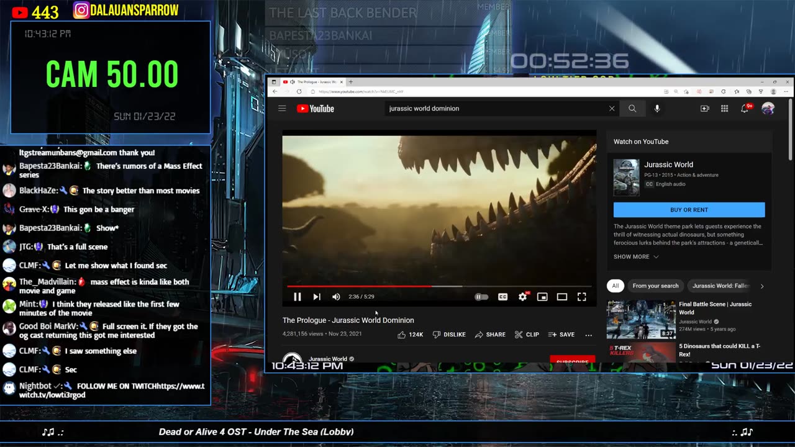The width and height of the screenshot is (795, 447).
Task: Run search with magnifier button
Action: [632, 109]
